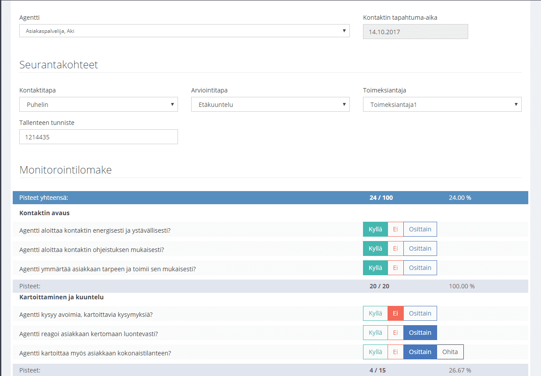Select Kyllä for reagoi luontevasti question
The width and height of the screenshot is (541, 376).
tap(375, 333)
